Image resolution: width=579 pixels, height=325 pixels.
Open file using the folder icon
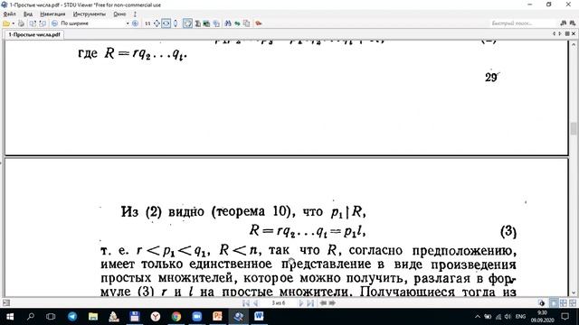click(6, 23)
